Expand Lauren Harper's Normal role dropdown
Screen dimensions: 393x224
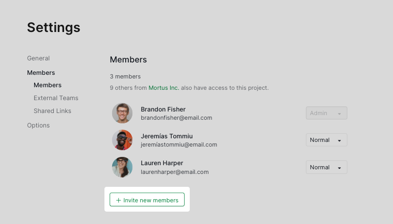(x=326, y=167)
